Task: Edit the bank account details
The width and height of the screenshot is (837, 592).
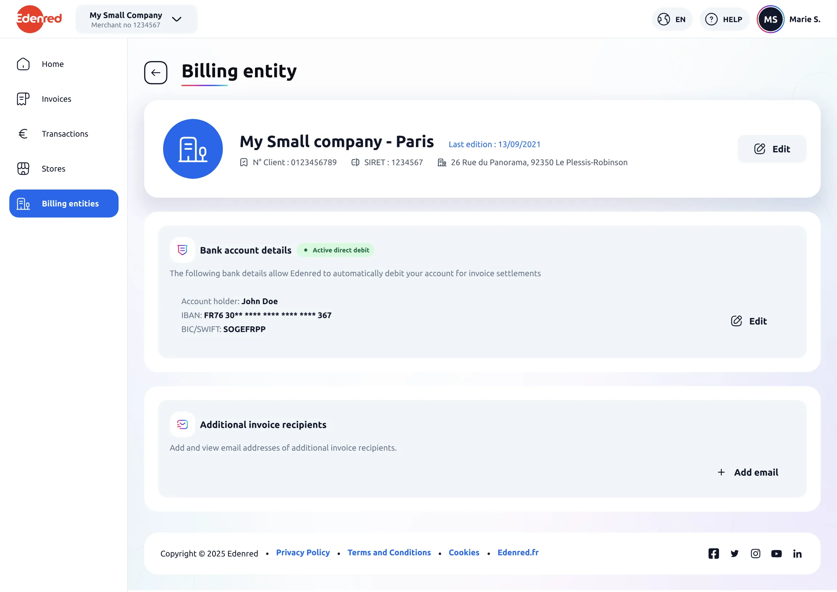Action: point(749,321)
